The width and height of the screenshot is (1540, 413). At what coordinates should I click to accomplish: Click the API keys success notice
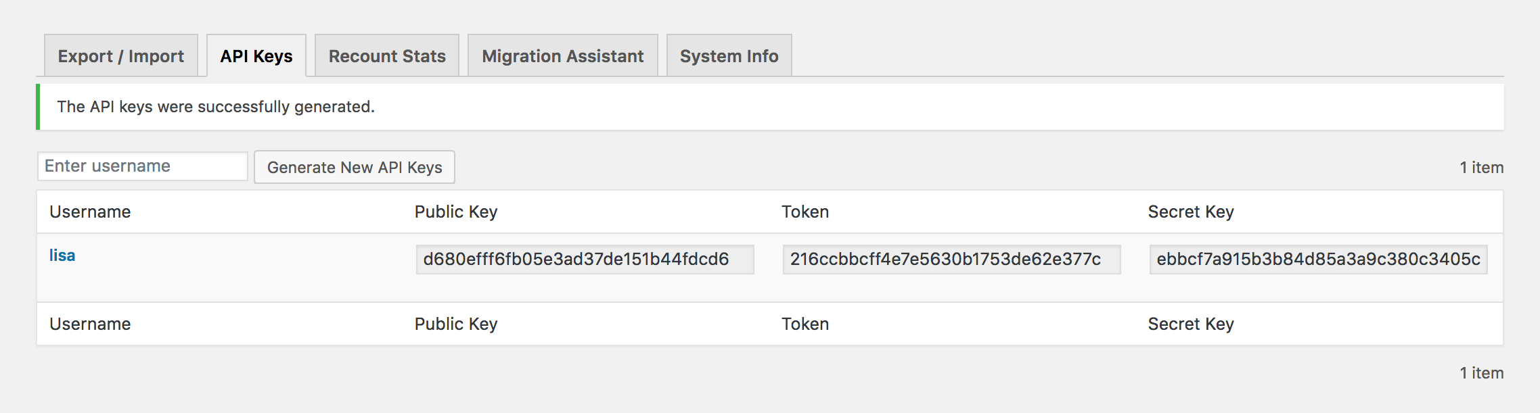(770, 107)
